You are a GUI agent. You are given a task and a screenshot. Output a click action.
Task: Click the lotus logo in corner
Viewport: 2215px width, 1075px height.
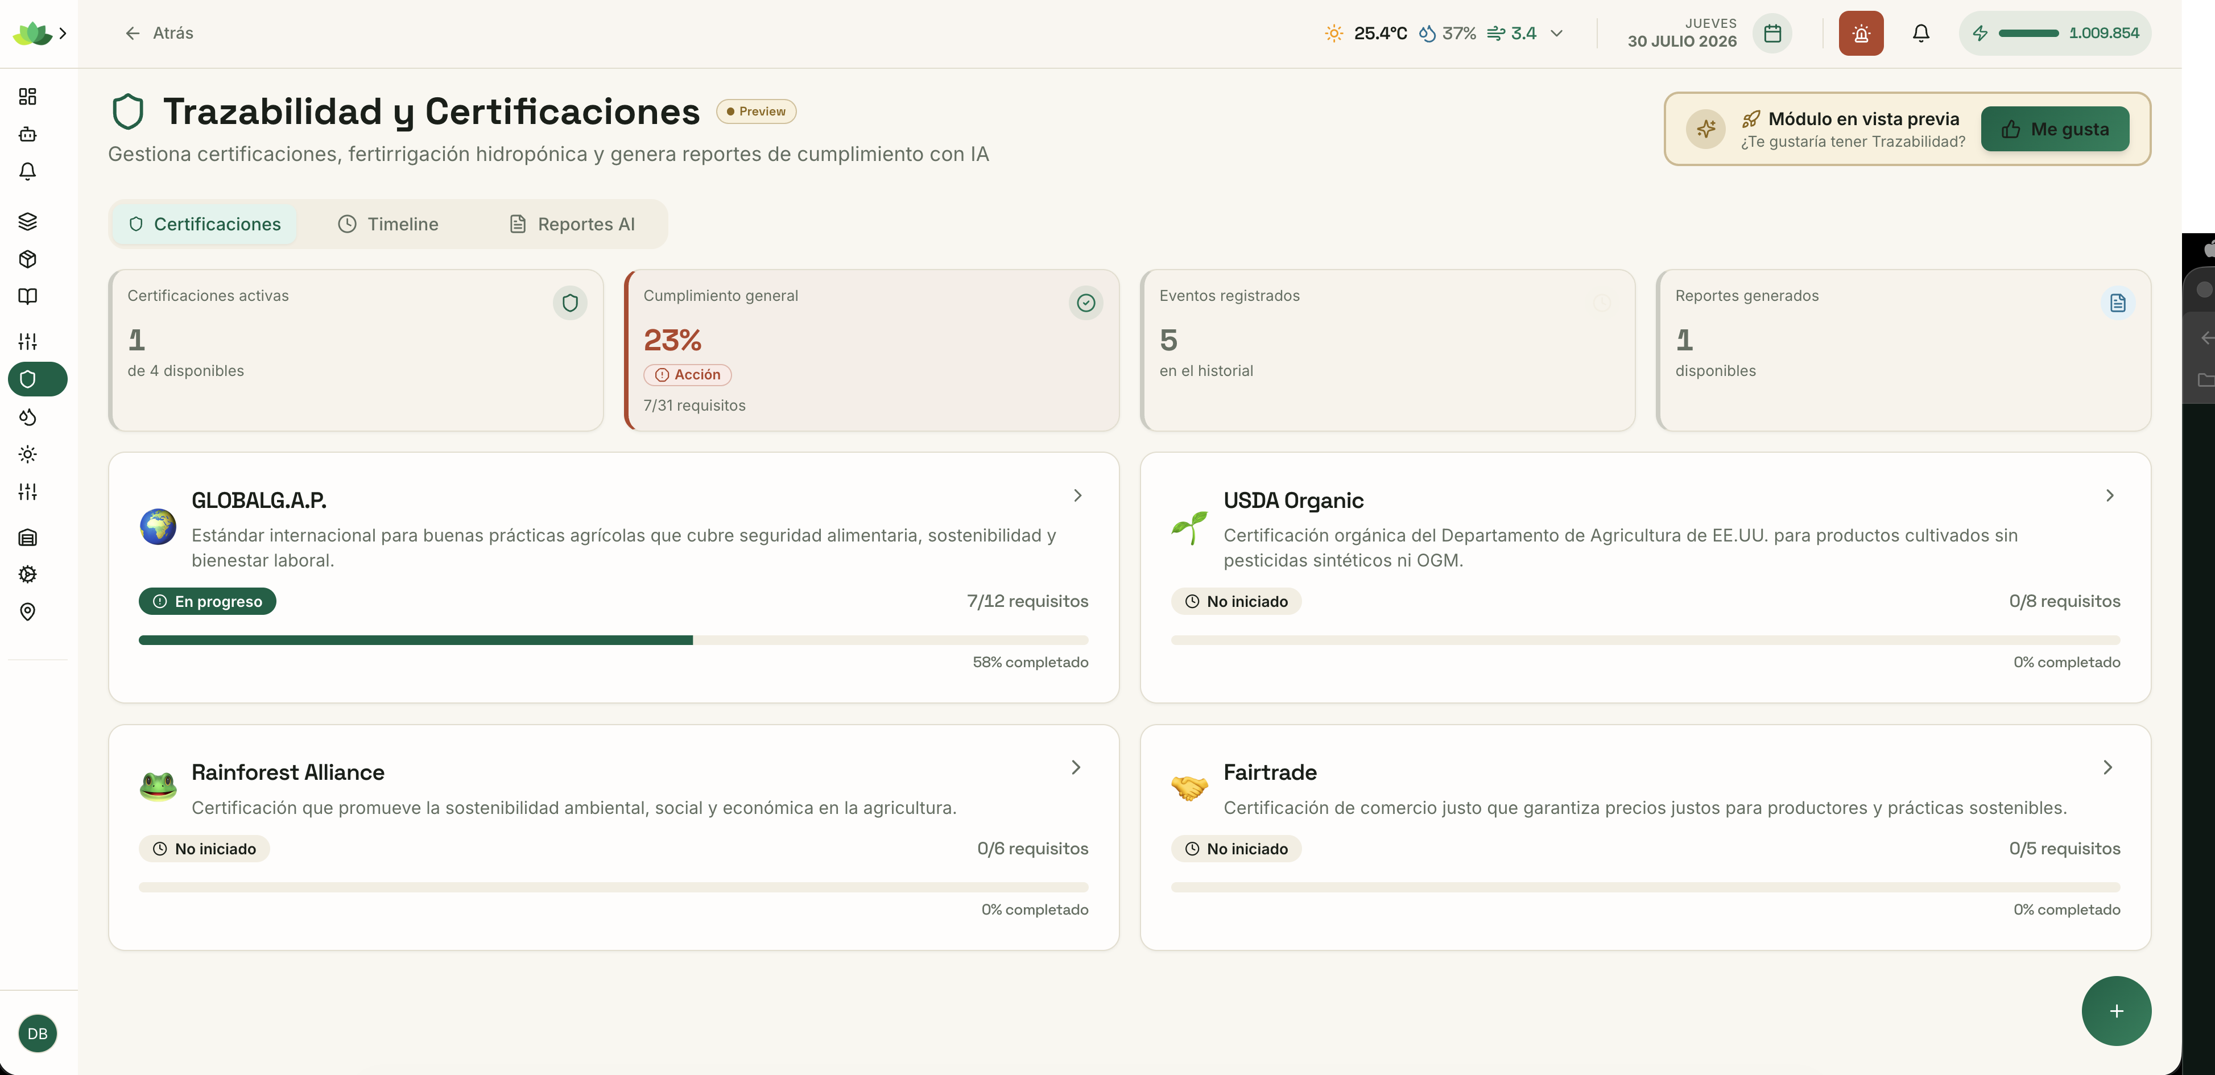pos(32,34)
